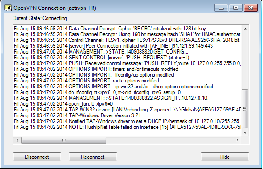Viewport: 263px width, 169px height.
Task: Click the horizontal scroll left arrow
Action: pyautogui.click(x=17, y=140)
